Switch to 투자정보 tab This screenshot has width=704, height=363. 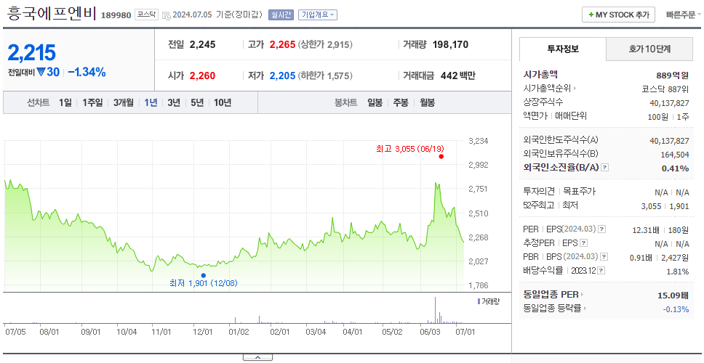[x=563, y=49]
